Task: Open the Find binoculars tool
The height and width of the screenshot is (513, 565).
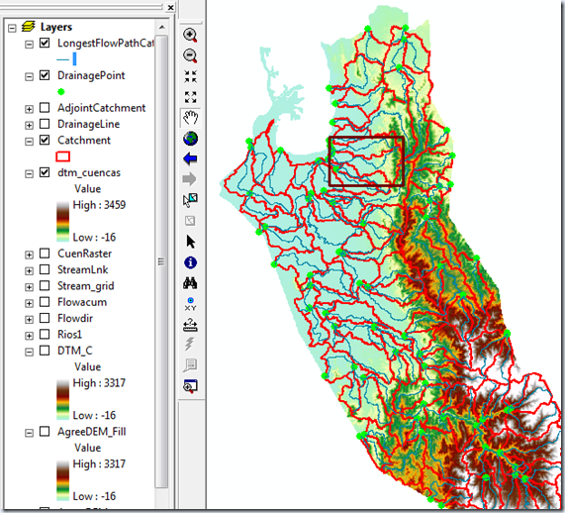Action: click(190, 283)
